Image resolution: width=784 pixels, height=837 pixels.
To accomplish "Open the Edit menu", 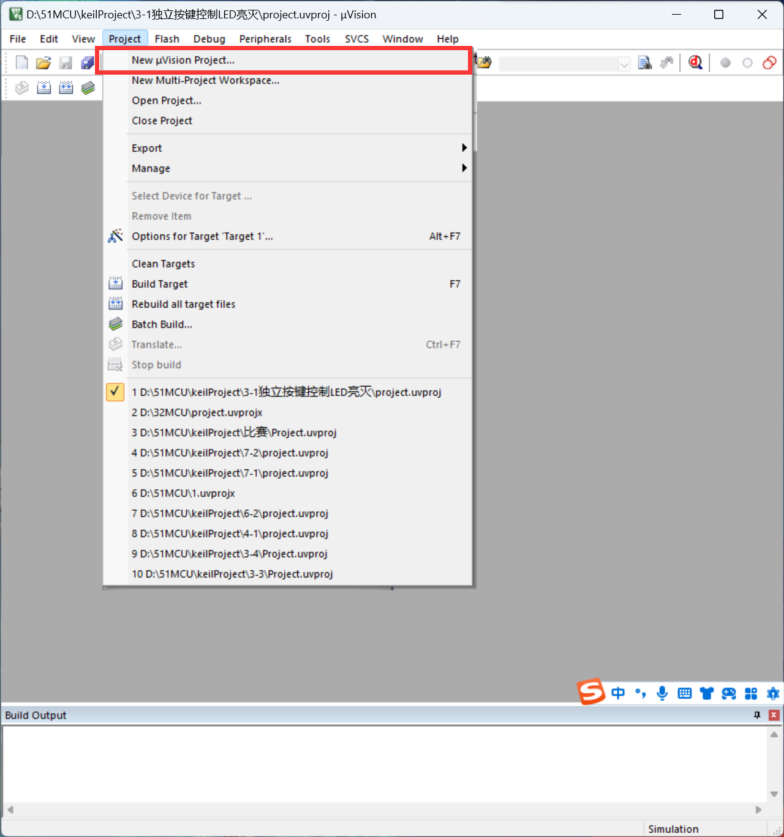I will pos(49,39).
